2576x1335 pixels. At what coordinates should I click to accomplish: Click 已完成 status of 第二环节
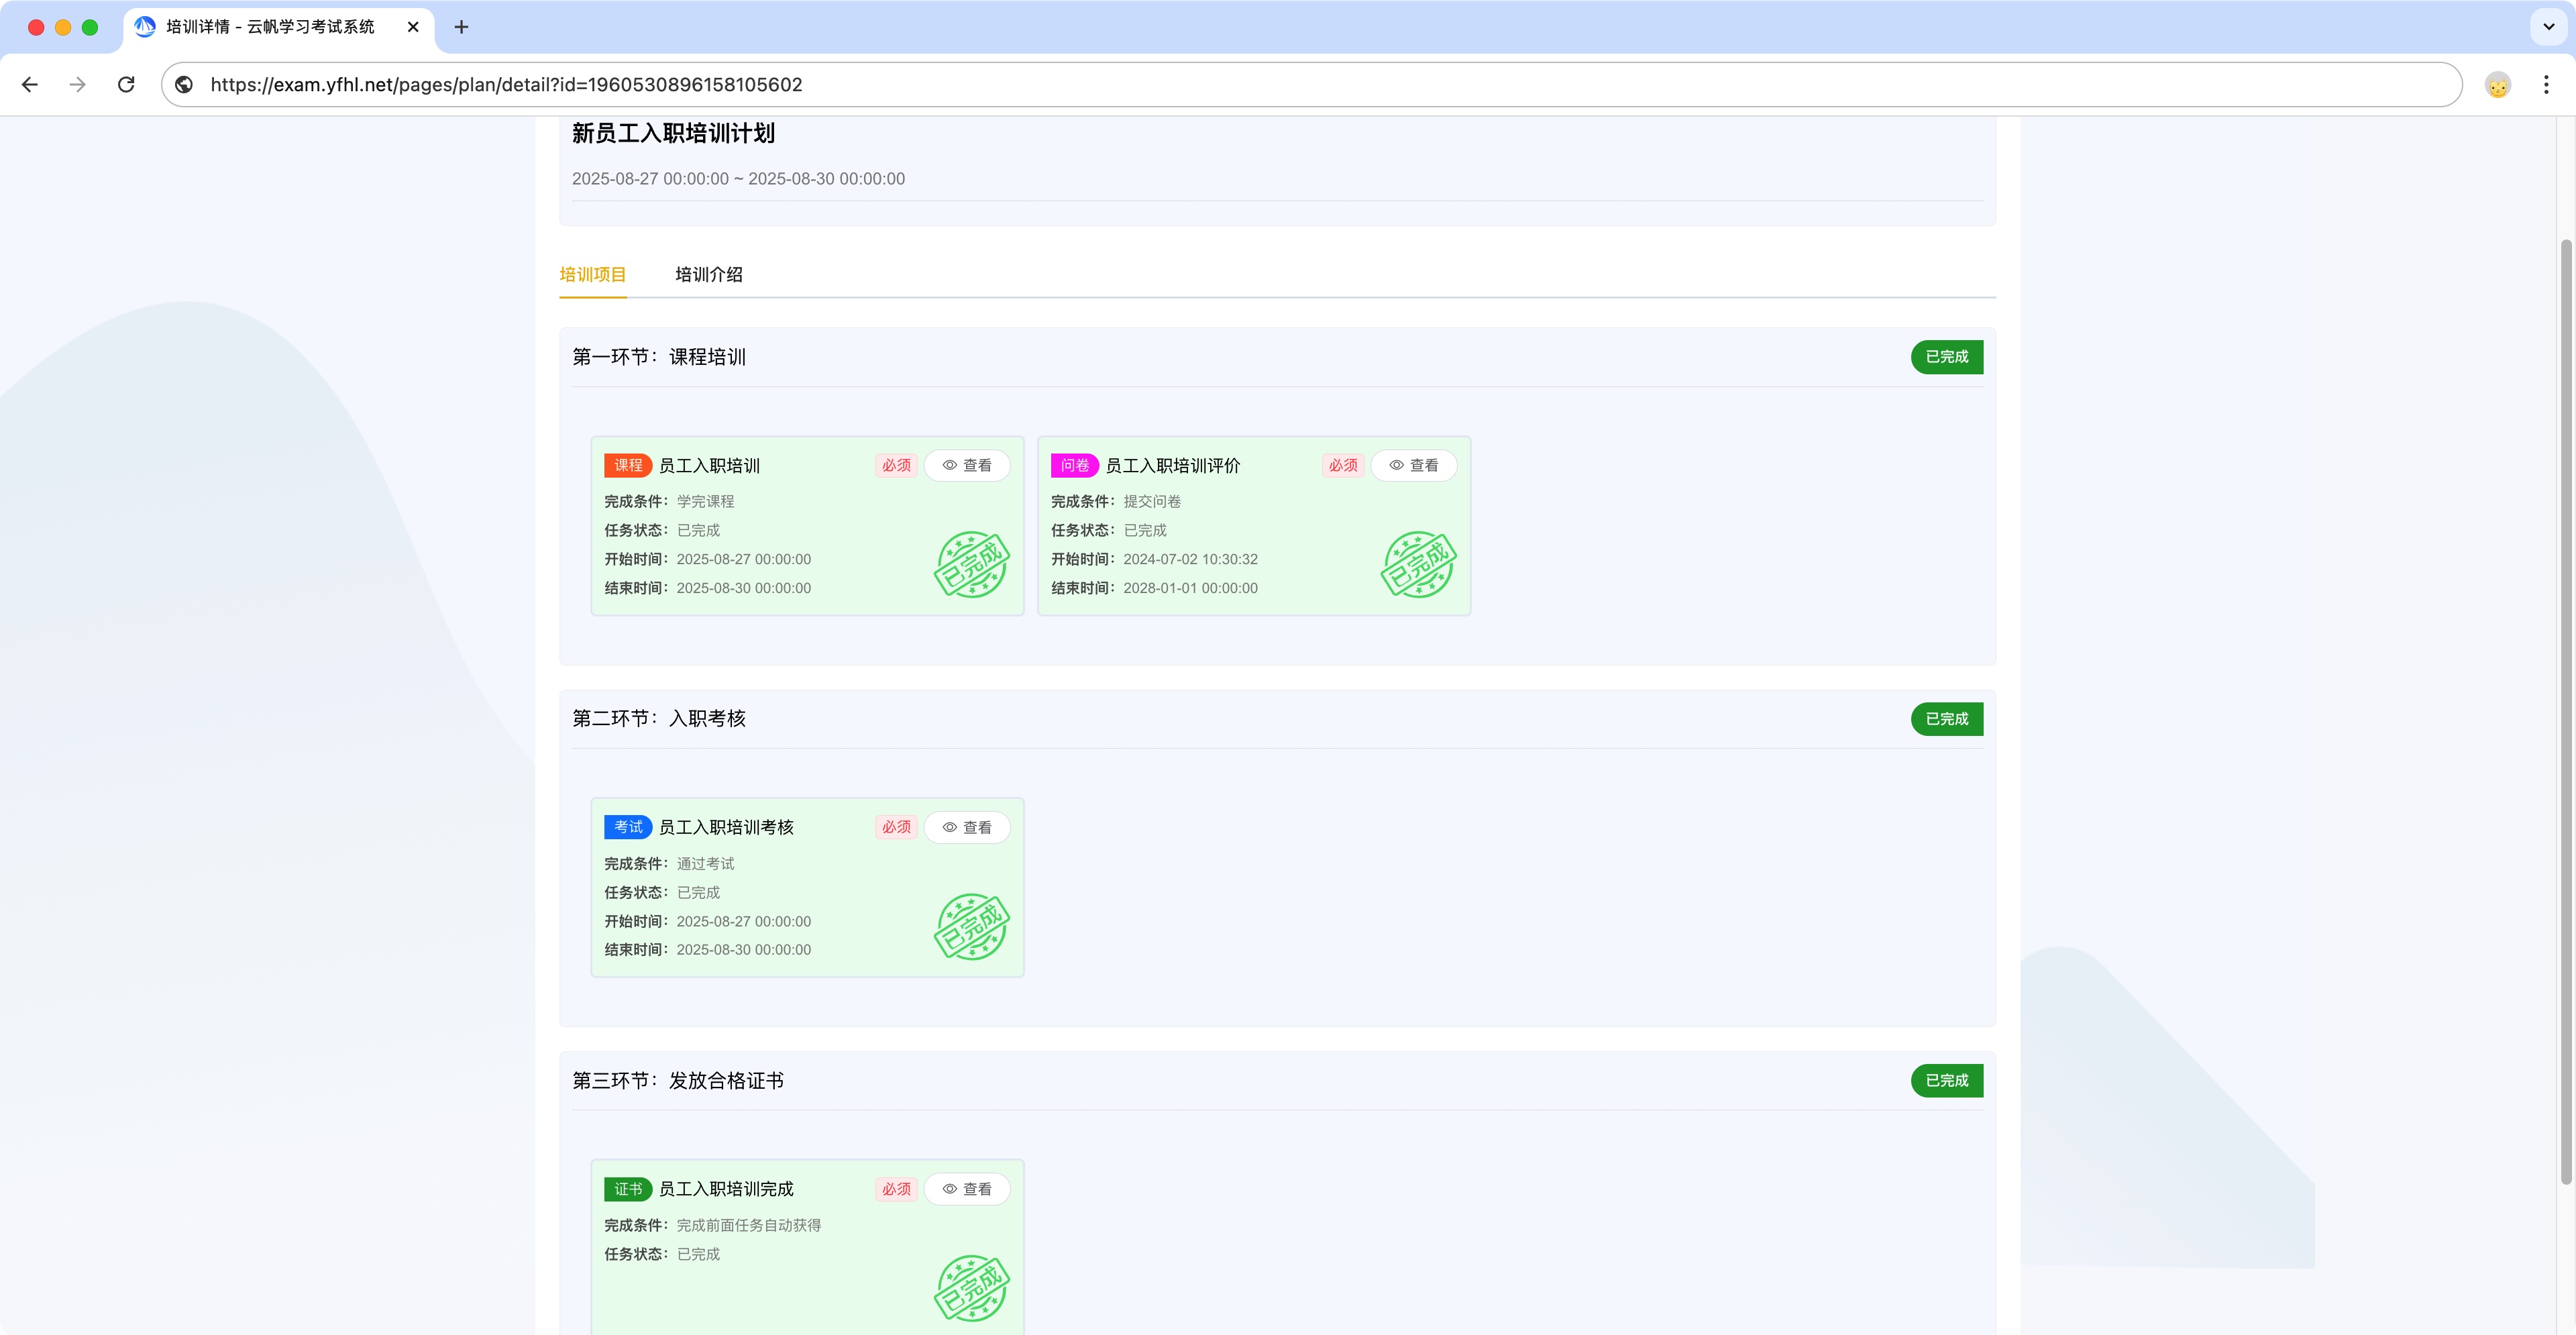[x=1946, y=719]
